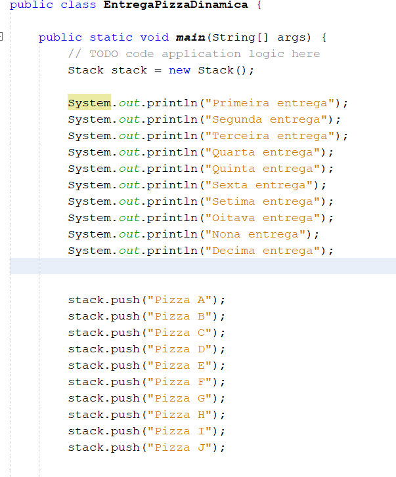The height and width of the screenshot is (477, 396).
Task: Place cursor on the empty highlighted line
Action: 203,266
